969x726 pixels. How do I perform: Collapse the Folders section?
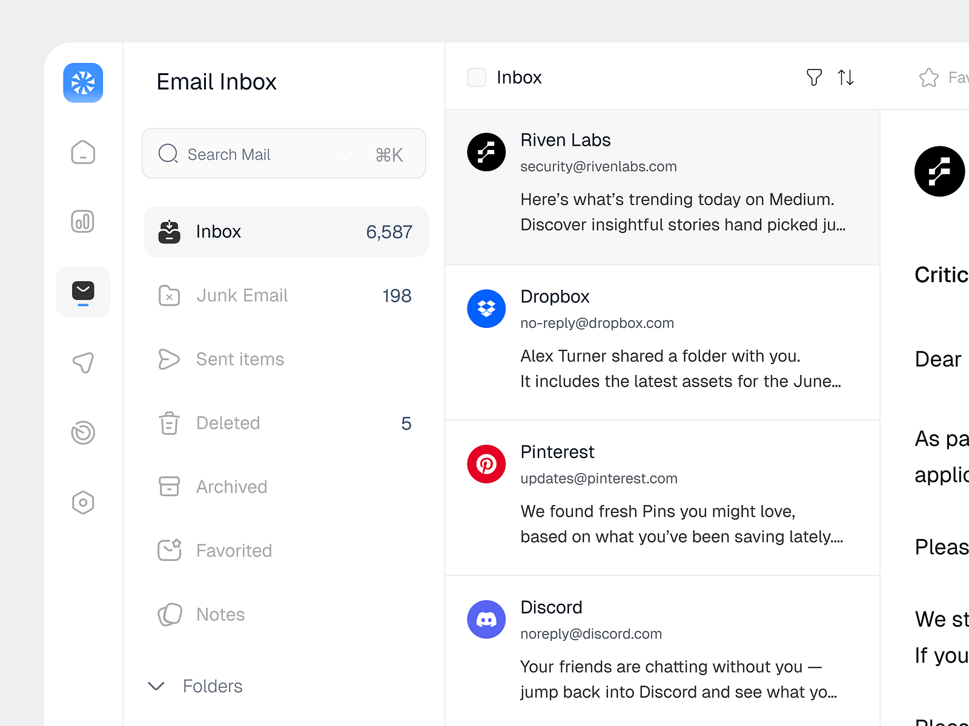pyautogui.click(x=155, y=687)
